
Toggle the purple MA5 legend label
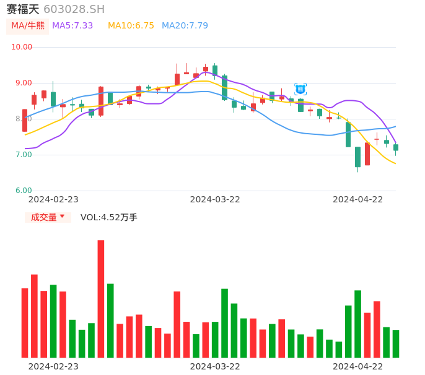pos(72,26)
